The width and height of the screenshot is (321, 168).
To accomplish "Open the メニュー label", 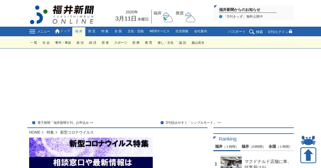I will coord(43,31).
